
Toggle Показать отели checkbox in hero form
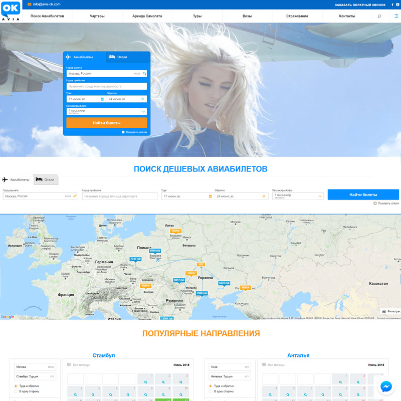[x=123, y=132]
